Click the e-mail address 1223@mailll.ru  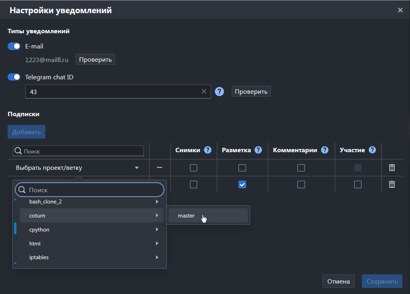coord(47,60)
